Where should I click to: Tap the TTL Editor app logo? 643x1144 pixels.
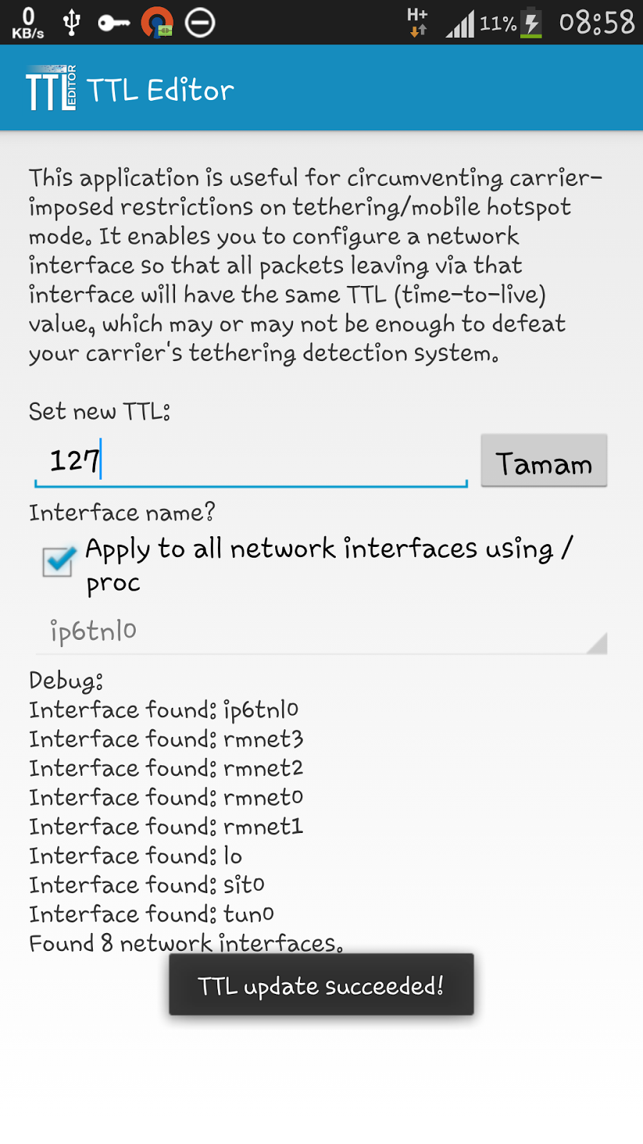coord(51,89)
